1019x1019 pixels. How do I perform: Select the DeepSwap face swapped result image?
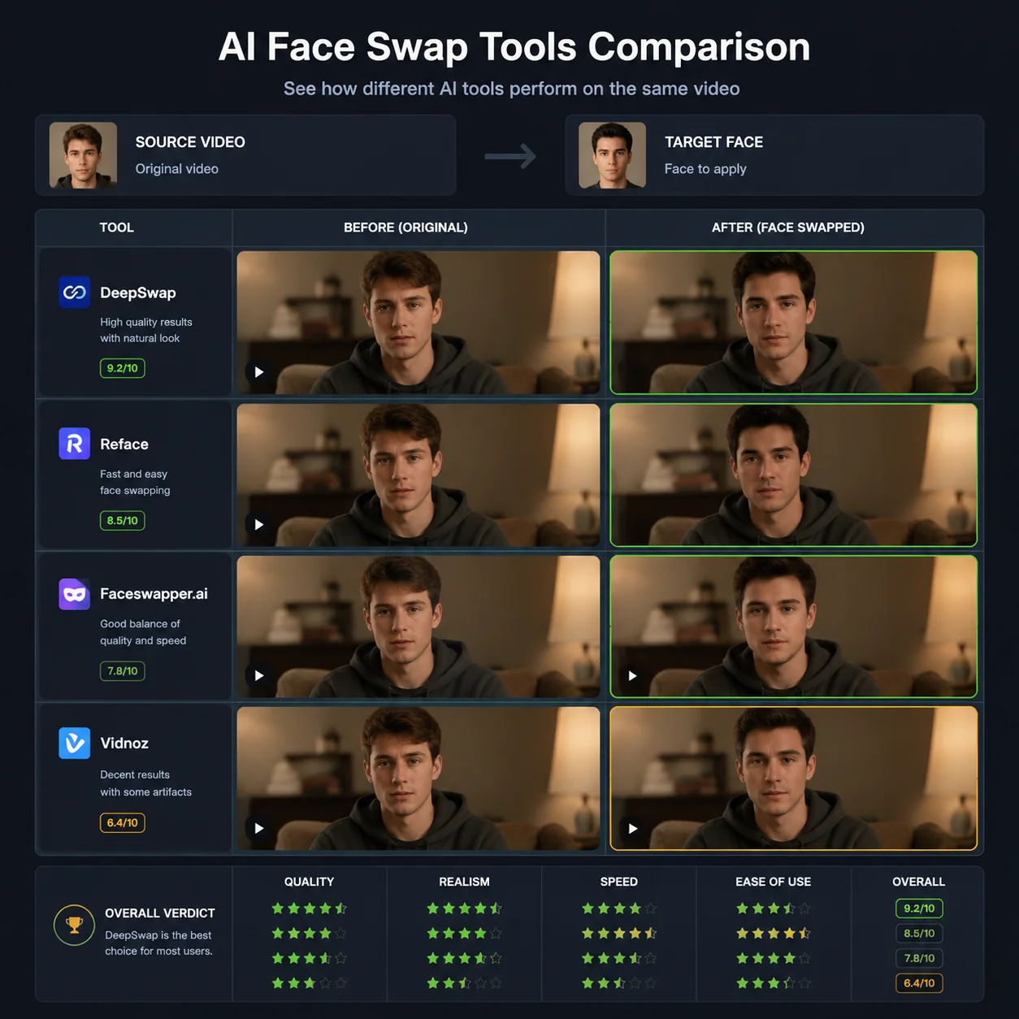(793, 323)
